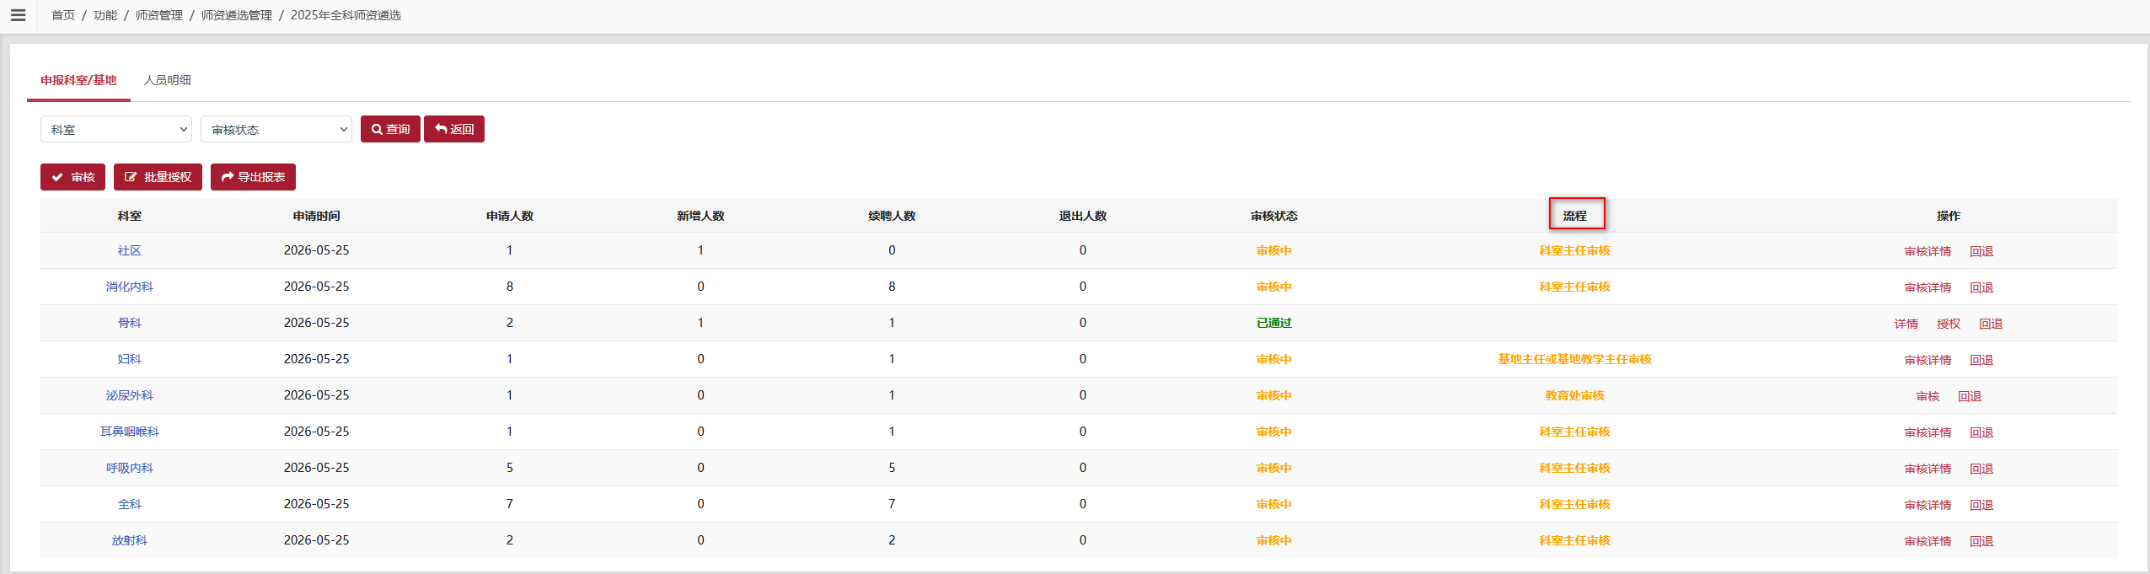The width and height of the screenshot is (2150, 574).
Task: Click 回退 in the 消化内科 row
Action: click(1981, 287)
